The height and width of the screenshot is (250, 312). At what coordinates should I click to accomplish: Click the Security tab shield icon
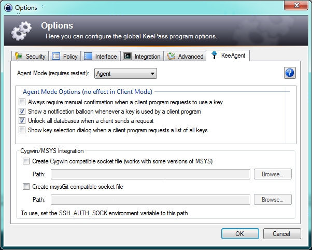click(x=19, y=56)
